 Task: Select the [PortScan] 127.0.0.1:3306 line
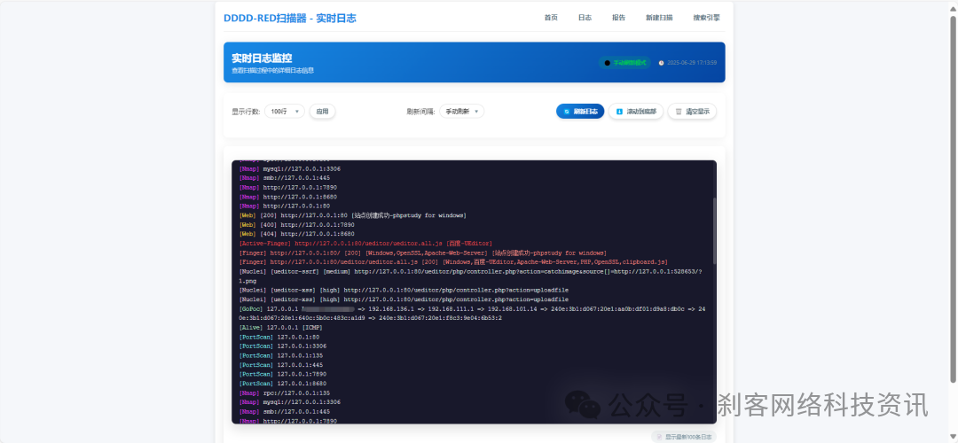(x=282, y=346)
